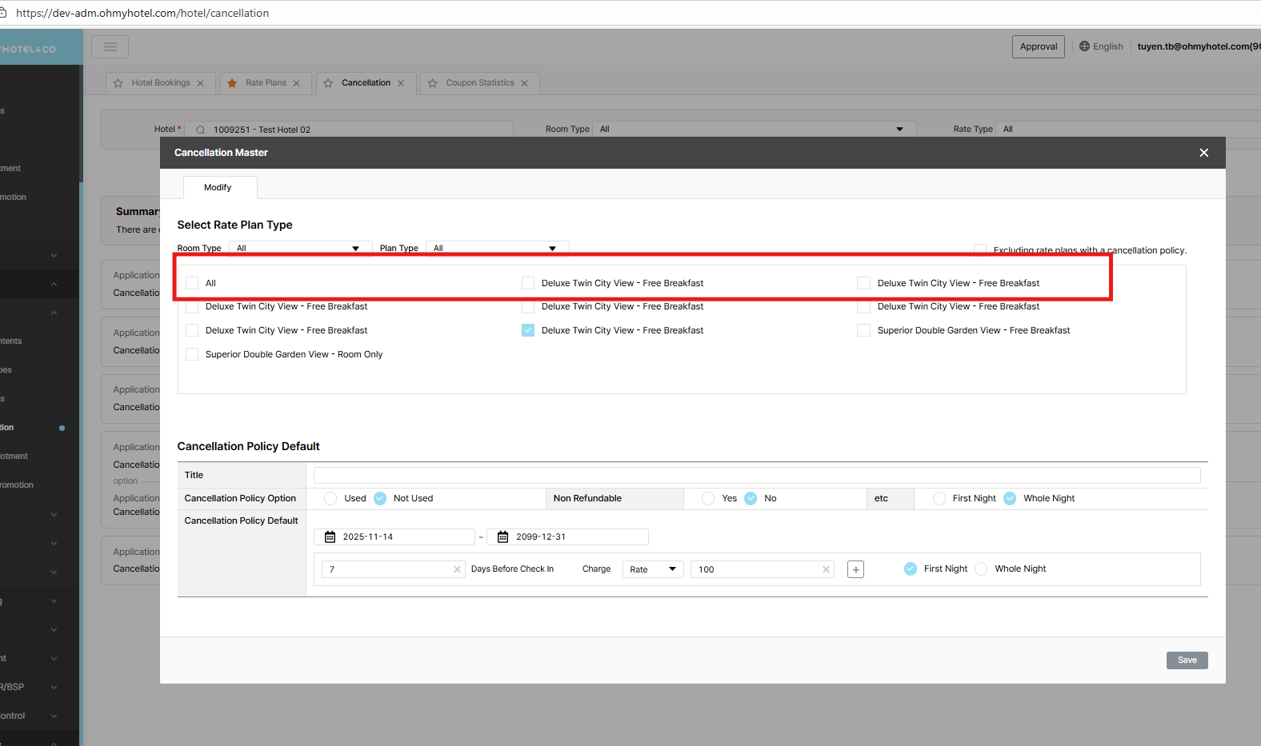Clear the charge value 100 field
Viewport: 1261px width, 746px height.
click(826, 569)
